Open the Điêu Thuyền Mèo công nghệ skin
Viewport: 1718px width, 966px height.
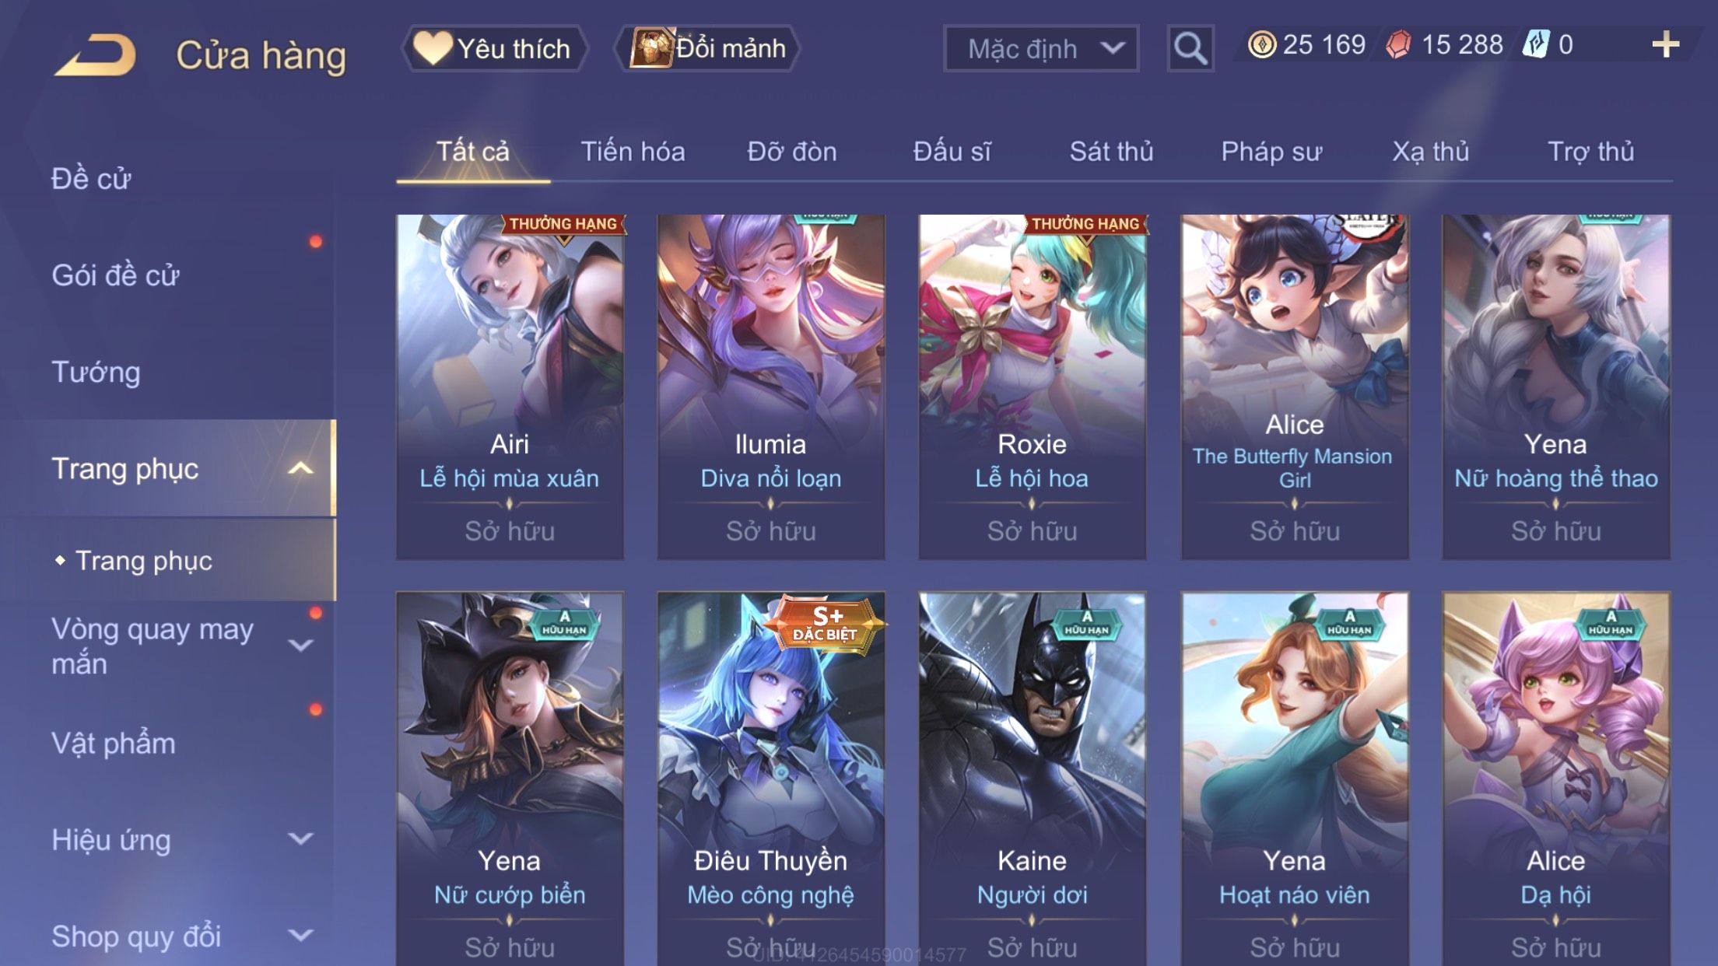point(770,779)
